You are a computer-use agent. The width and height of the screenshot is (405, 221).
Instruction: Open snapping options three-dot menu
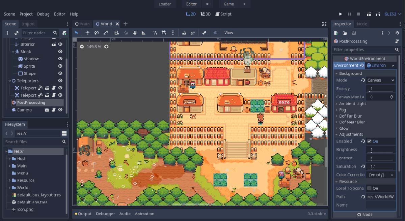[x=173, y=33]
